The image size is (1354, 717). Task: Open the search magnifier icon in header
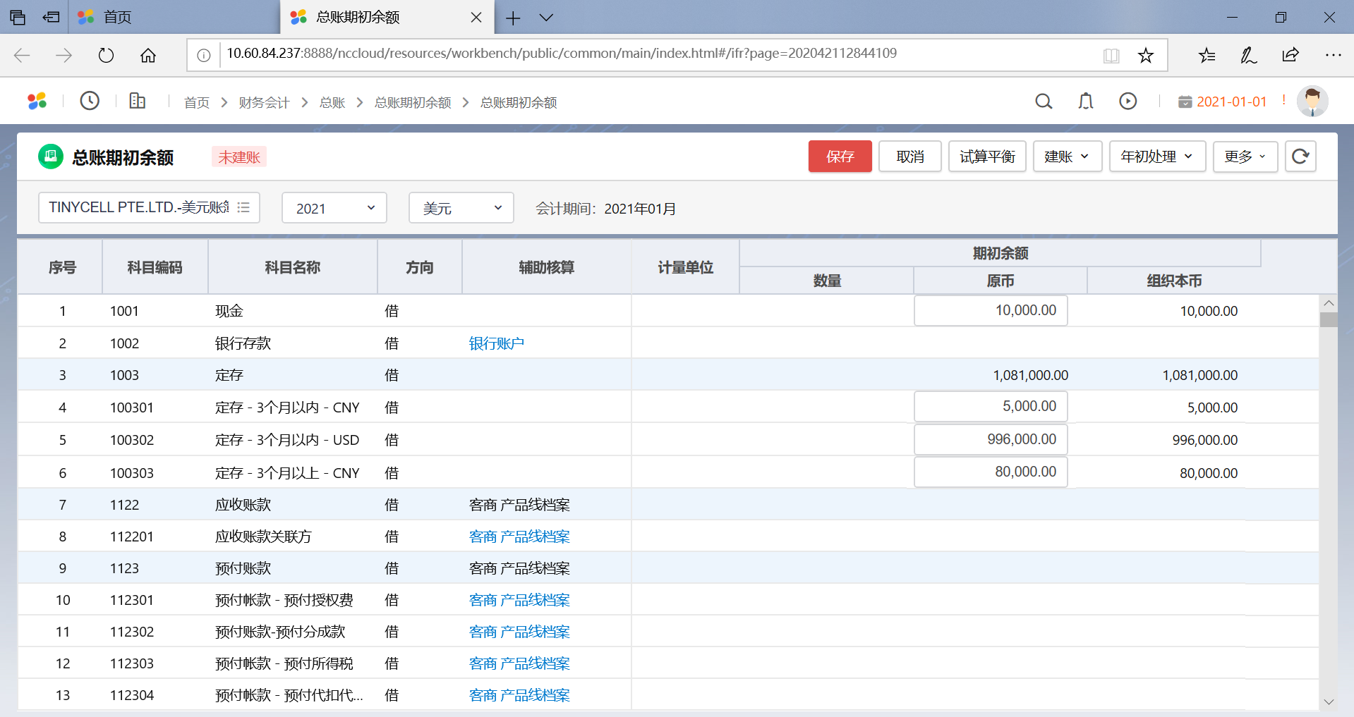(1044, 102)
